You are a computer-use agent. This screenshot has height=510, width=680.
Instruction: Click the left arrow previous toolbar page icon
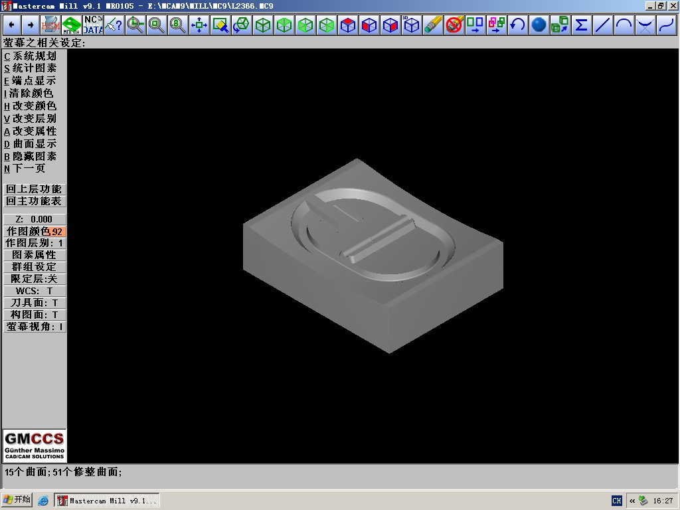pos(12,25)
